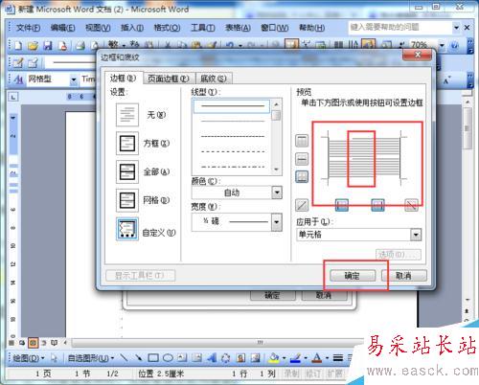
Task: Open the 颜色 color dropdown
Action: 277,192
